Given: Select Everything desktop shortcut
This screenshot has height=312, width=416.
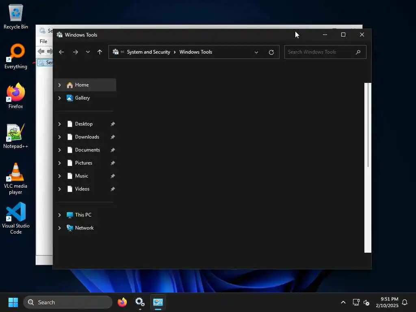Looking at the screenshot, I should [16, 56].
